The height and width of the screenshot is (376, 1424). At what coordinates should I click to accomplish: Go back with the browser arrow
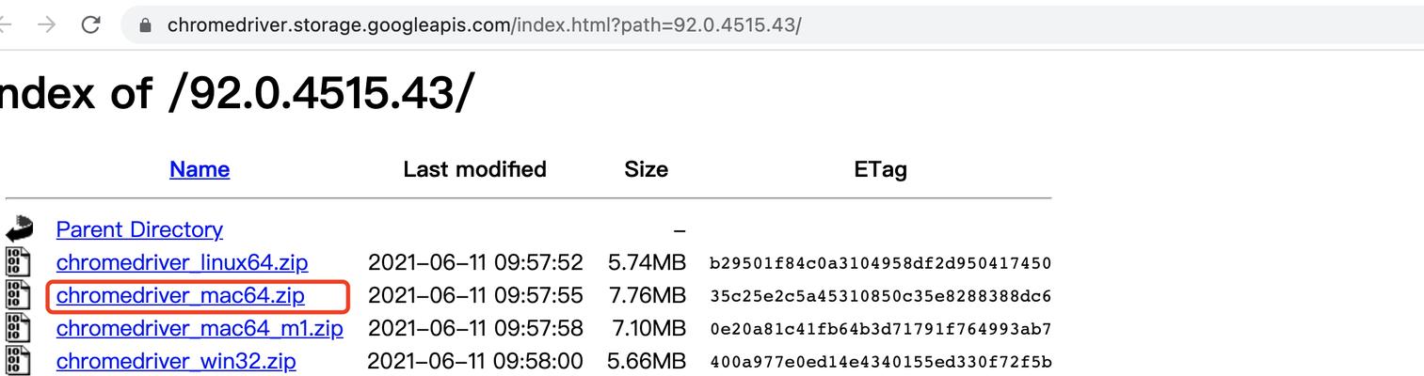[x=4, y=25]
